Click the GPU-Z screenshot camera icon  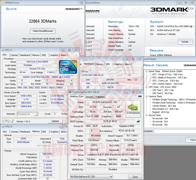coord(140,96)
